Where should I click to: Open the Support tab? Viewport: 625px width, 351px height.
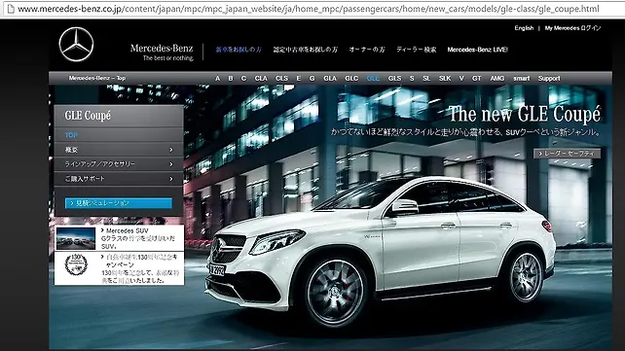pos(549,79)
